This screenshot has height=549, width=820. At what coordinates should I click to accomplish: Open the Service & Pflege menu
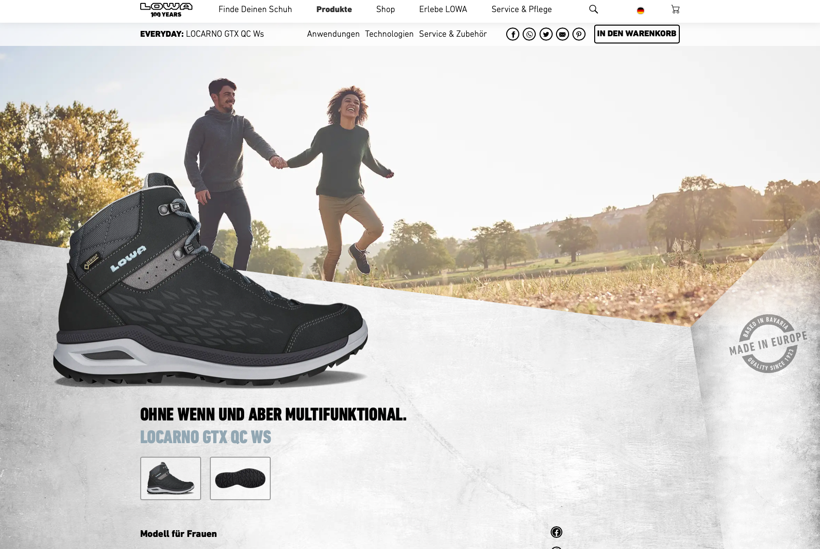[x=522, y=9]
